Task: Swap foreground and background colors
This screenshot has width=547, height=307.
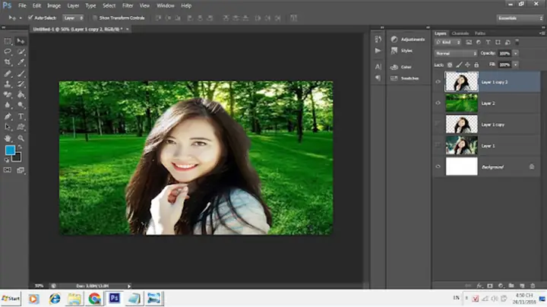Action: point(20,147)
